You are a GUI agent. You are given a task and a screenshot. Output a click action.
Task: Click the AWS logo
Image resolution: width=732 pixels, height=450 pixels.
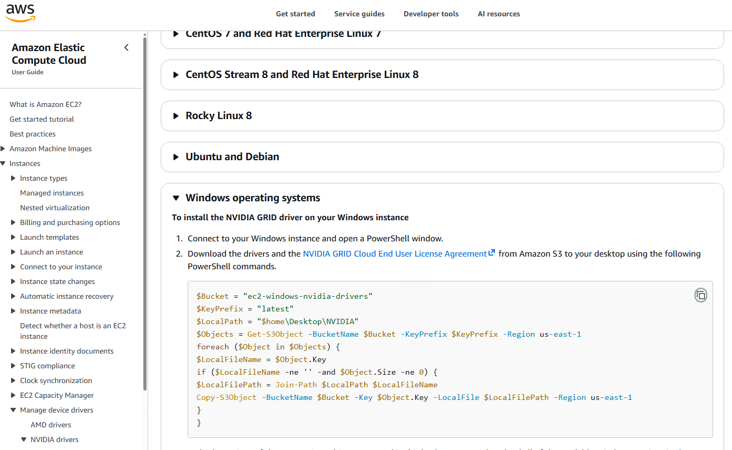point(20,13)
